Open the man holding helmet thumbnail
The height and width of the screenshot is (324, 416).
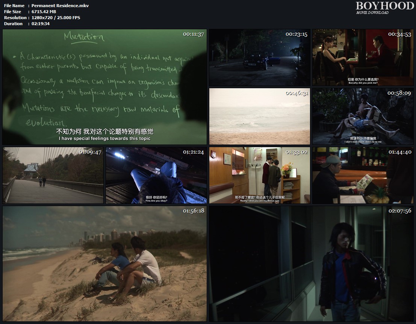coord(312,264)
